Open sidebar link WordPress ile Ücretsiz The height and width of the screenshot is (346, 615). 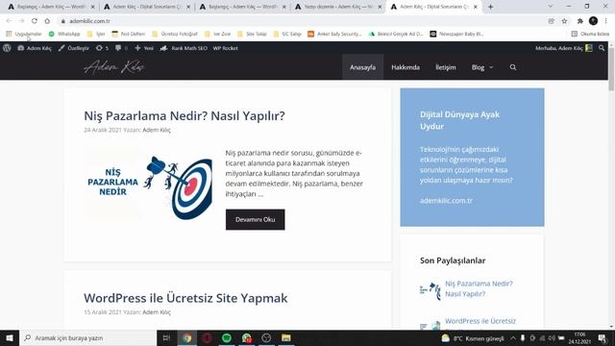pos(480,321)
